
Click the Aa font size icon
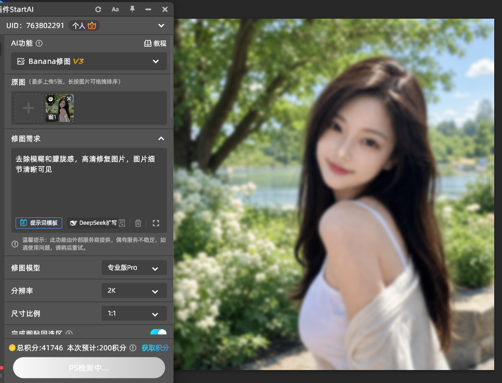click(x=115, y=10)
